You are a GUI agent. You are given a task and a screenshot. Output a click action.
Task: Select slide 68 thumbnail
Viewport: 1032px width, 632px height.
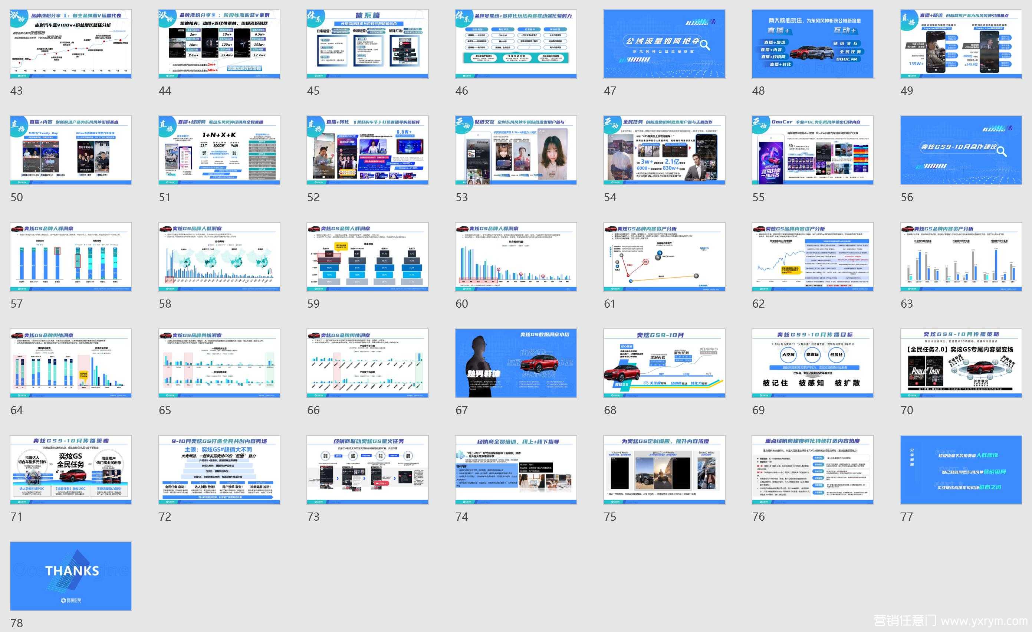664,363
